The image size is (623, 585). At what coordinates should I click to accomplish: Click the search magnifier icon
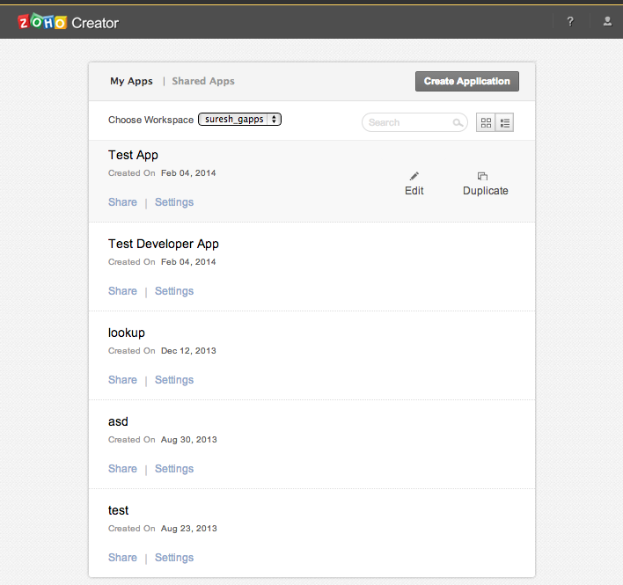458,123
